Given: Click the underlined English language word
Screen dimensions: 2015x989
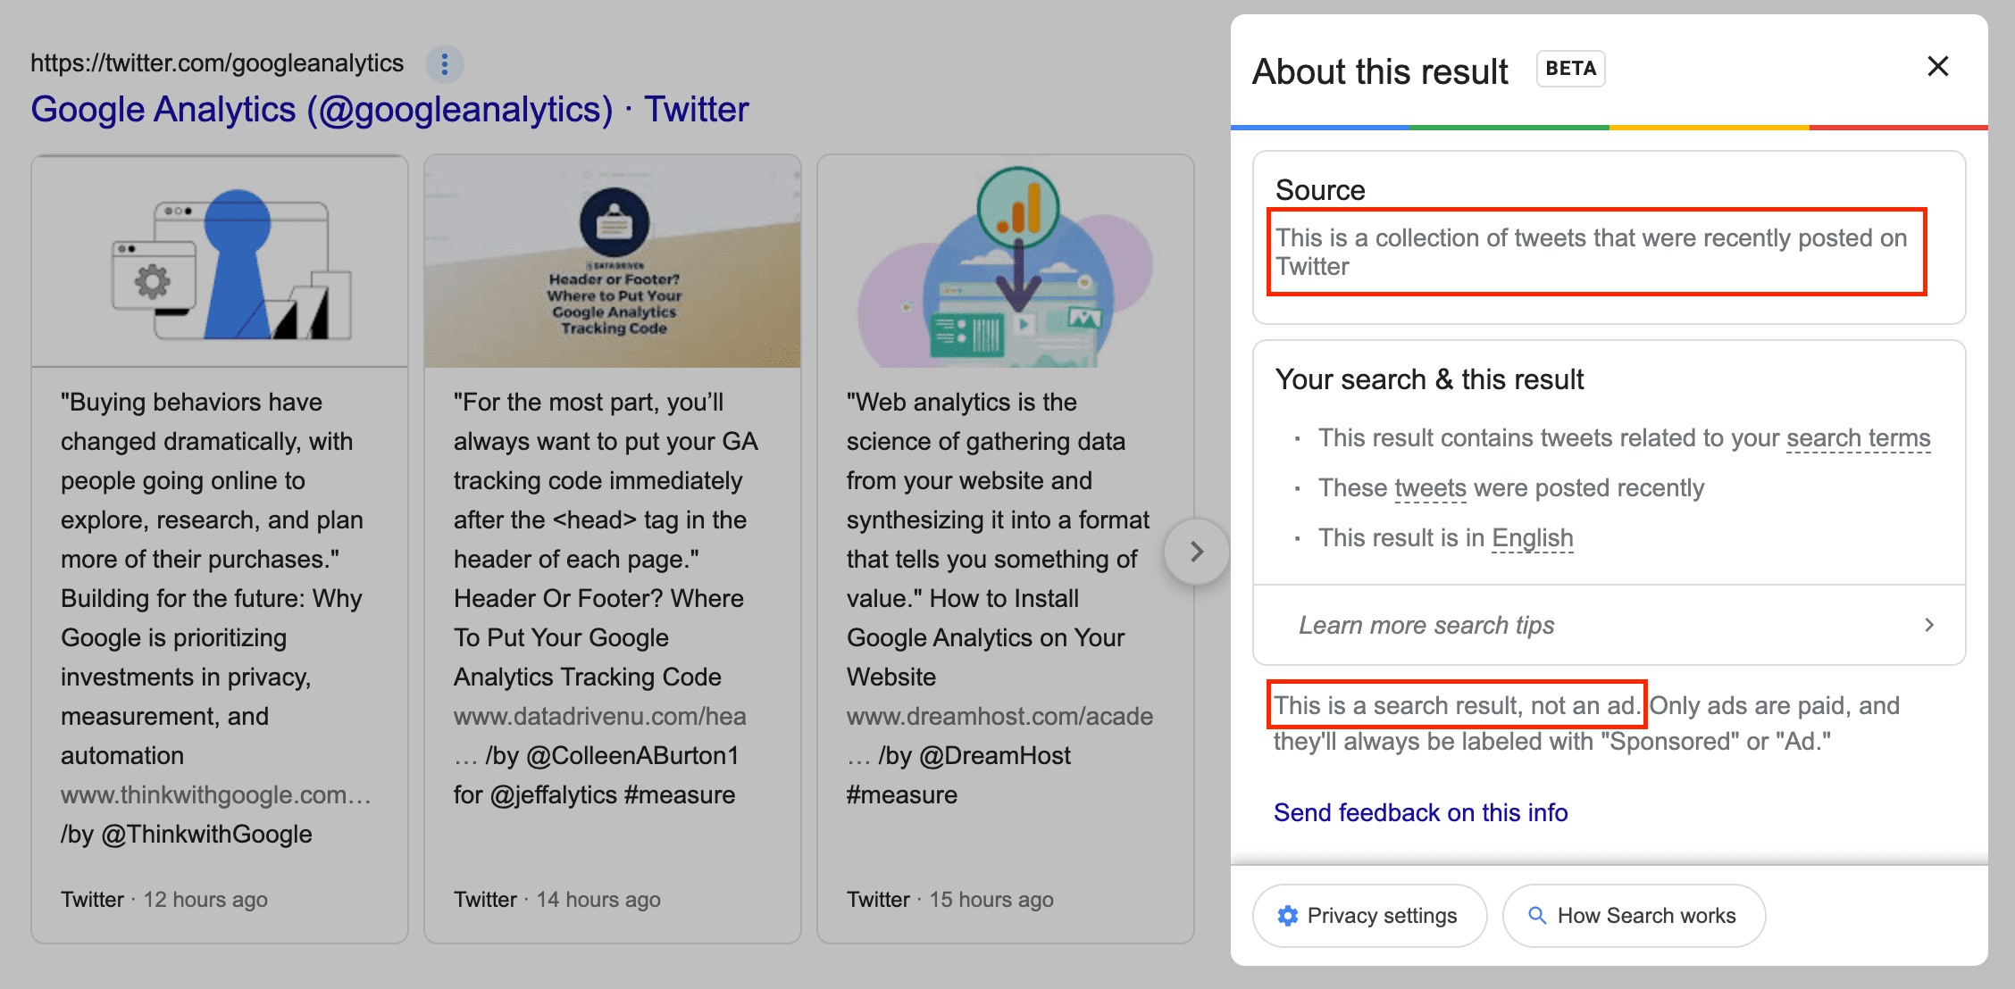Looking at the screenshot, I should [1532, 538].
